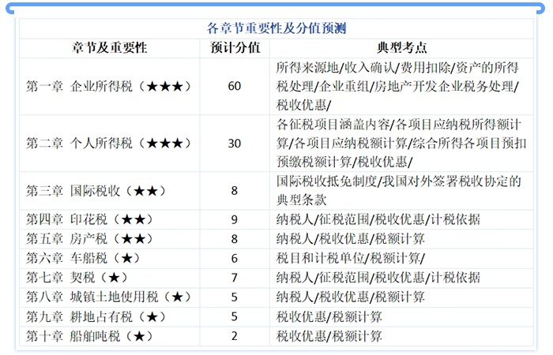Click the score 60 for 企业所得税
The height and width of the screenshot is (355, 553).
[x=235, y=86]
